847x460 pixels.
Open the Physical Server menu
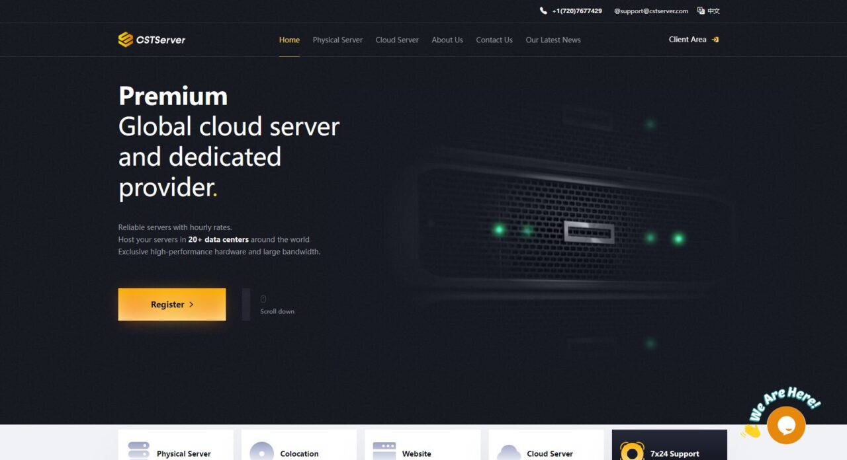tap(337, 40)
